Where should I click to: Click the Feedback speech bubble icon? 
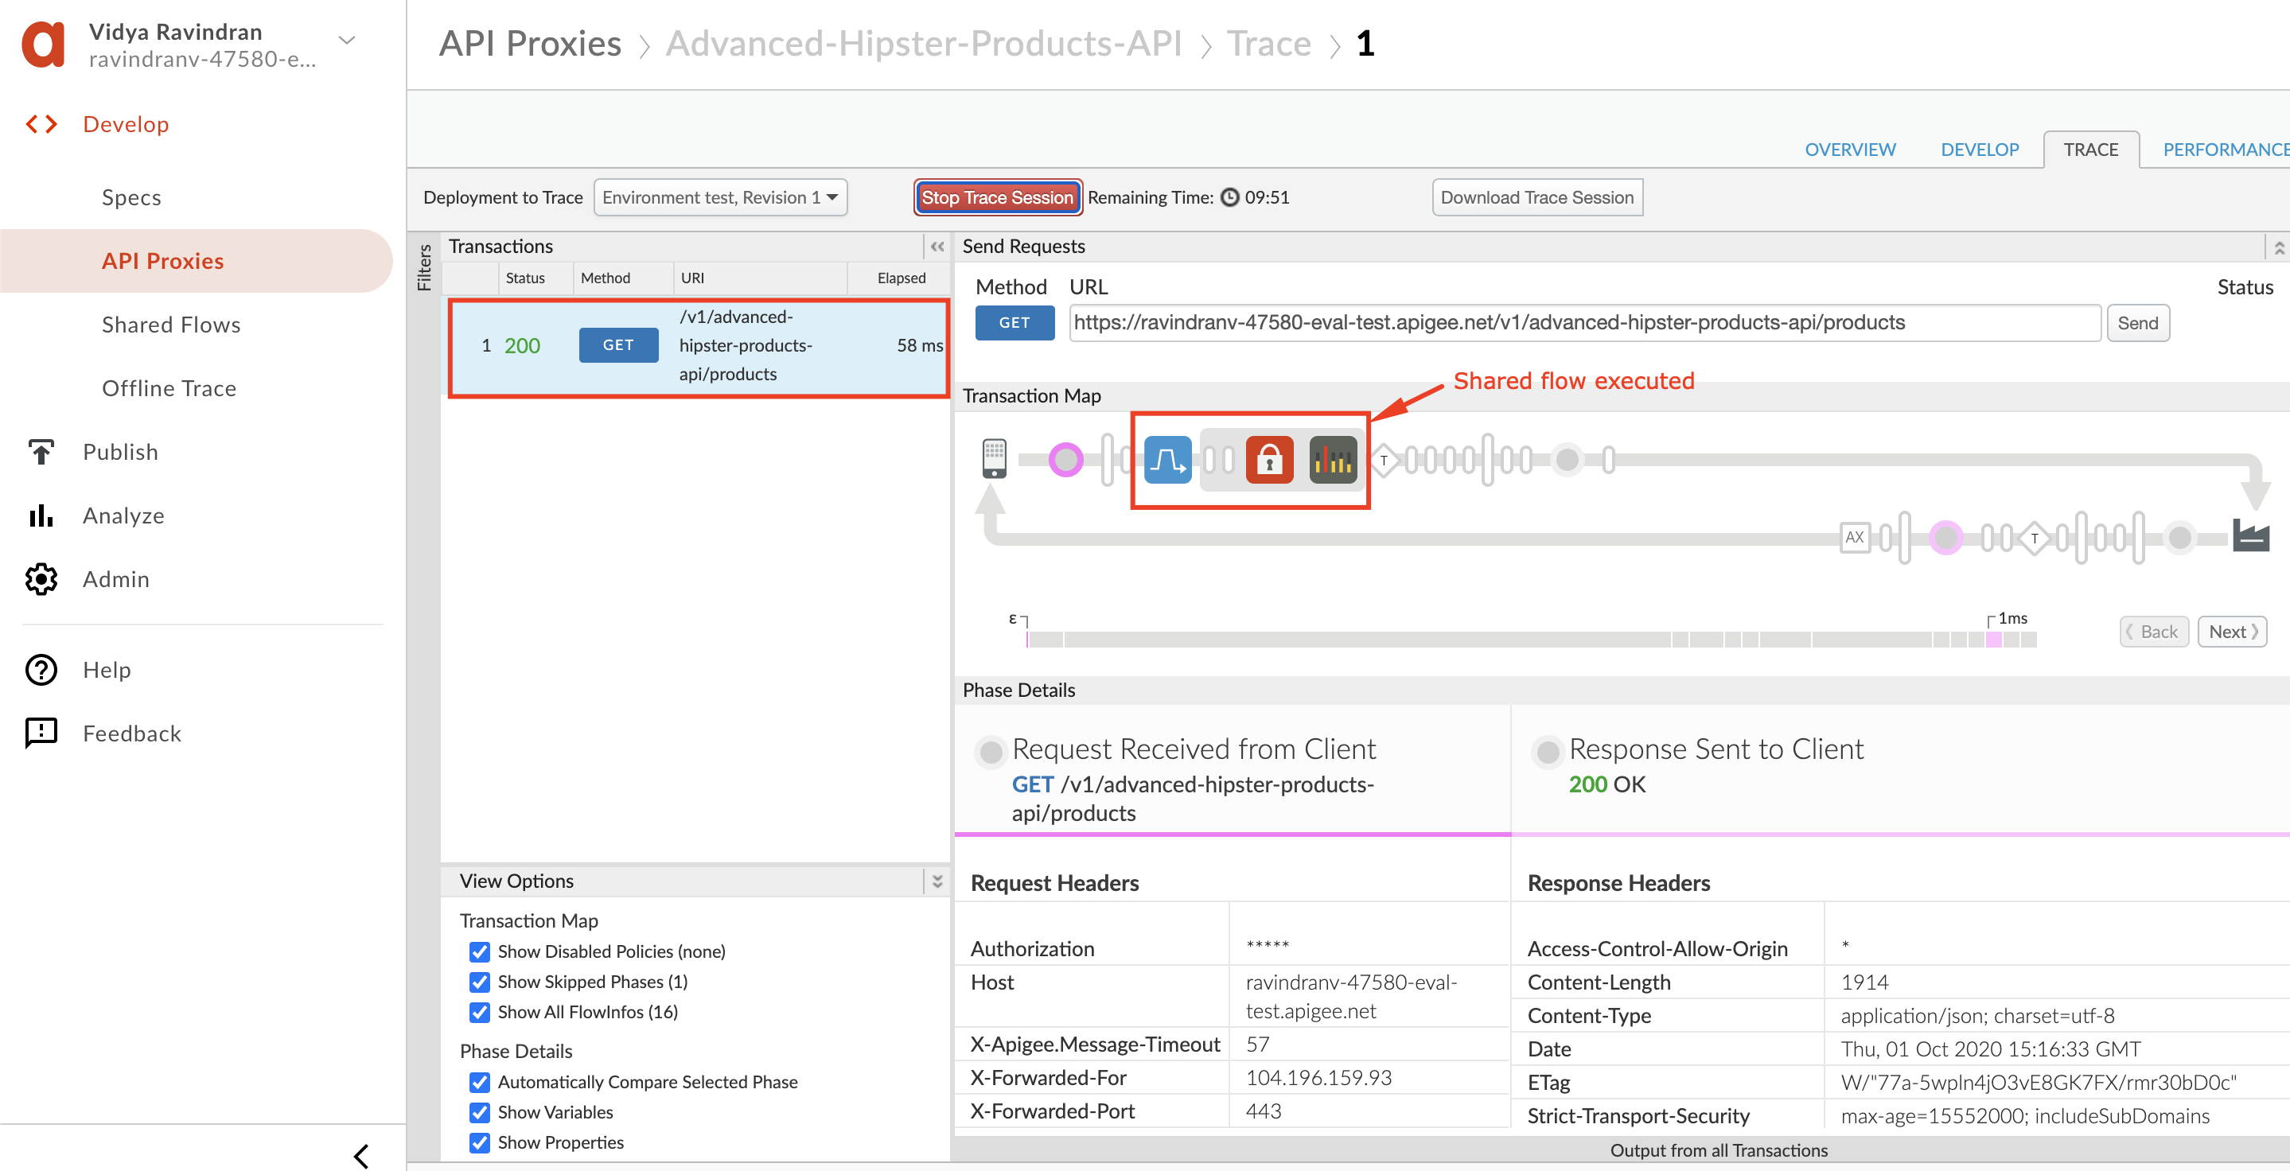click(41, 733)
